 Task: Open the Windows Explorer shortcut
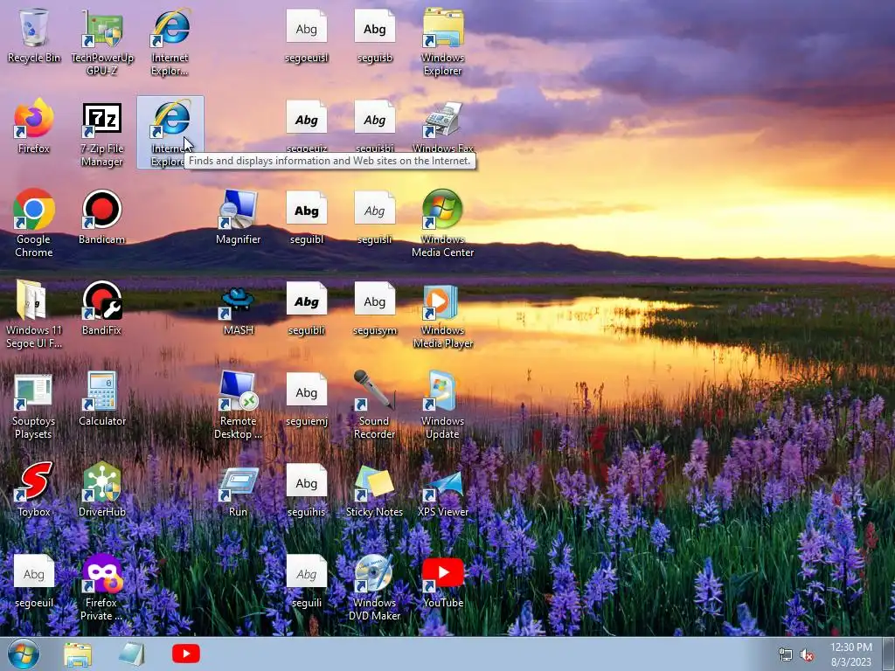click(x=442, y=42)
